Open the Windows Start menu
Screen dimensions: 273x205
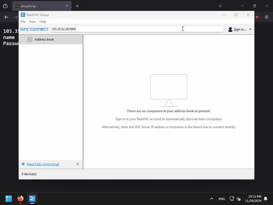pos(9,199)
